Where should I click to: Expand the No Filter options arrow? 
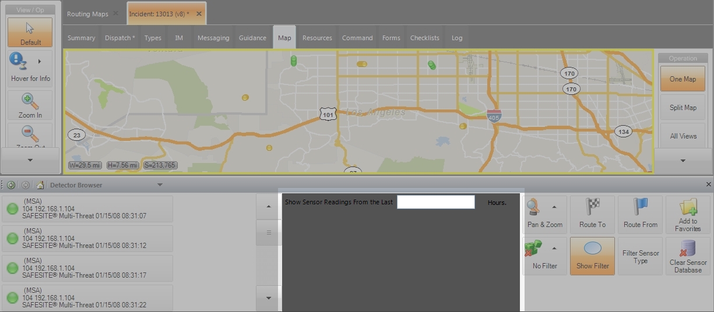pyautogui.click(x=554, y=248)
